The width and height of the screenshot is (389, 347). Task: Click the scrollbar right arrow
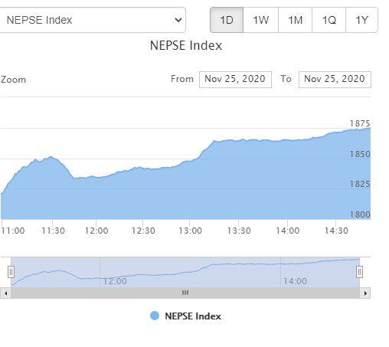365,293
